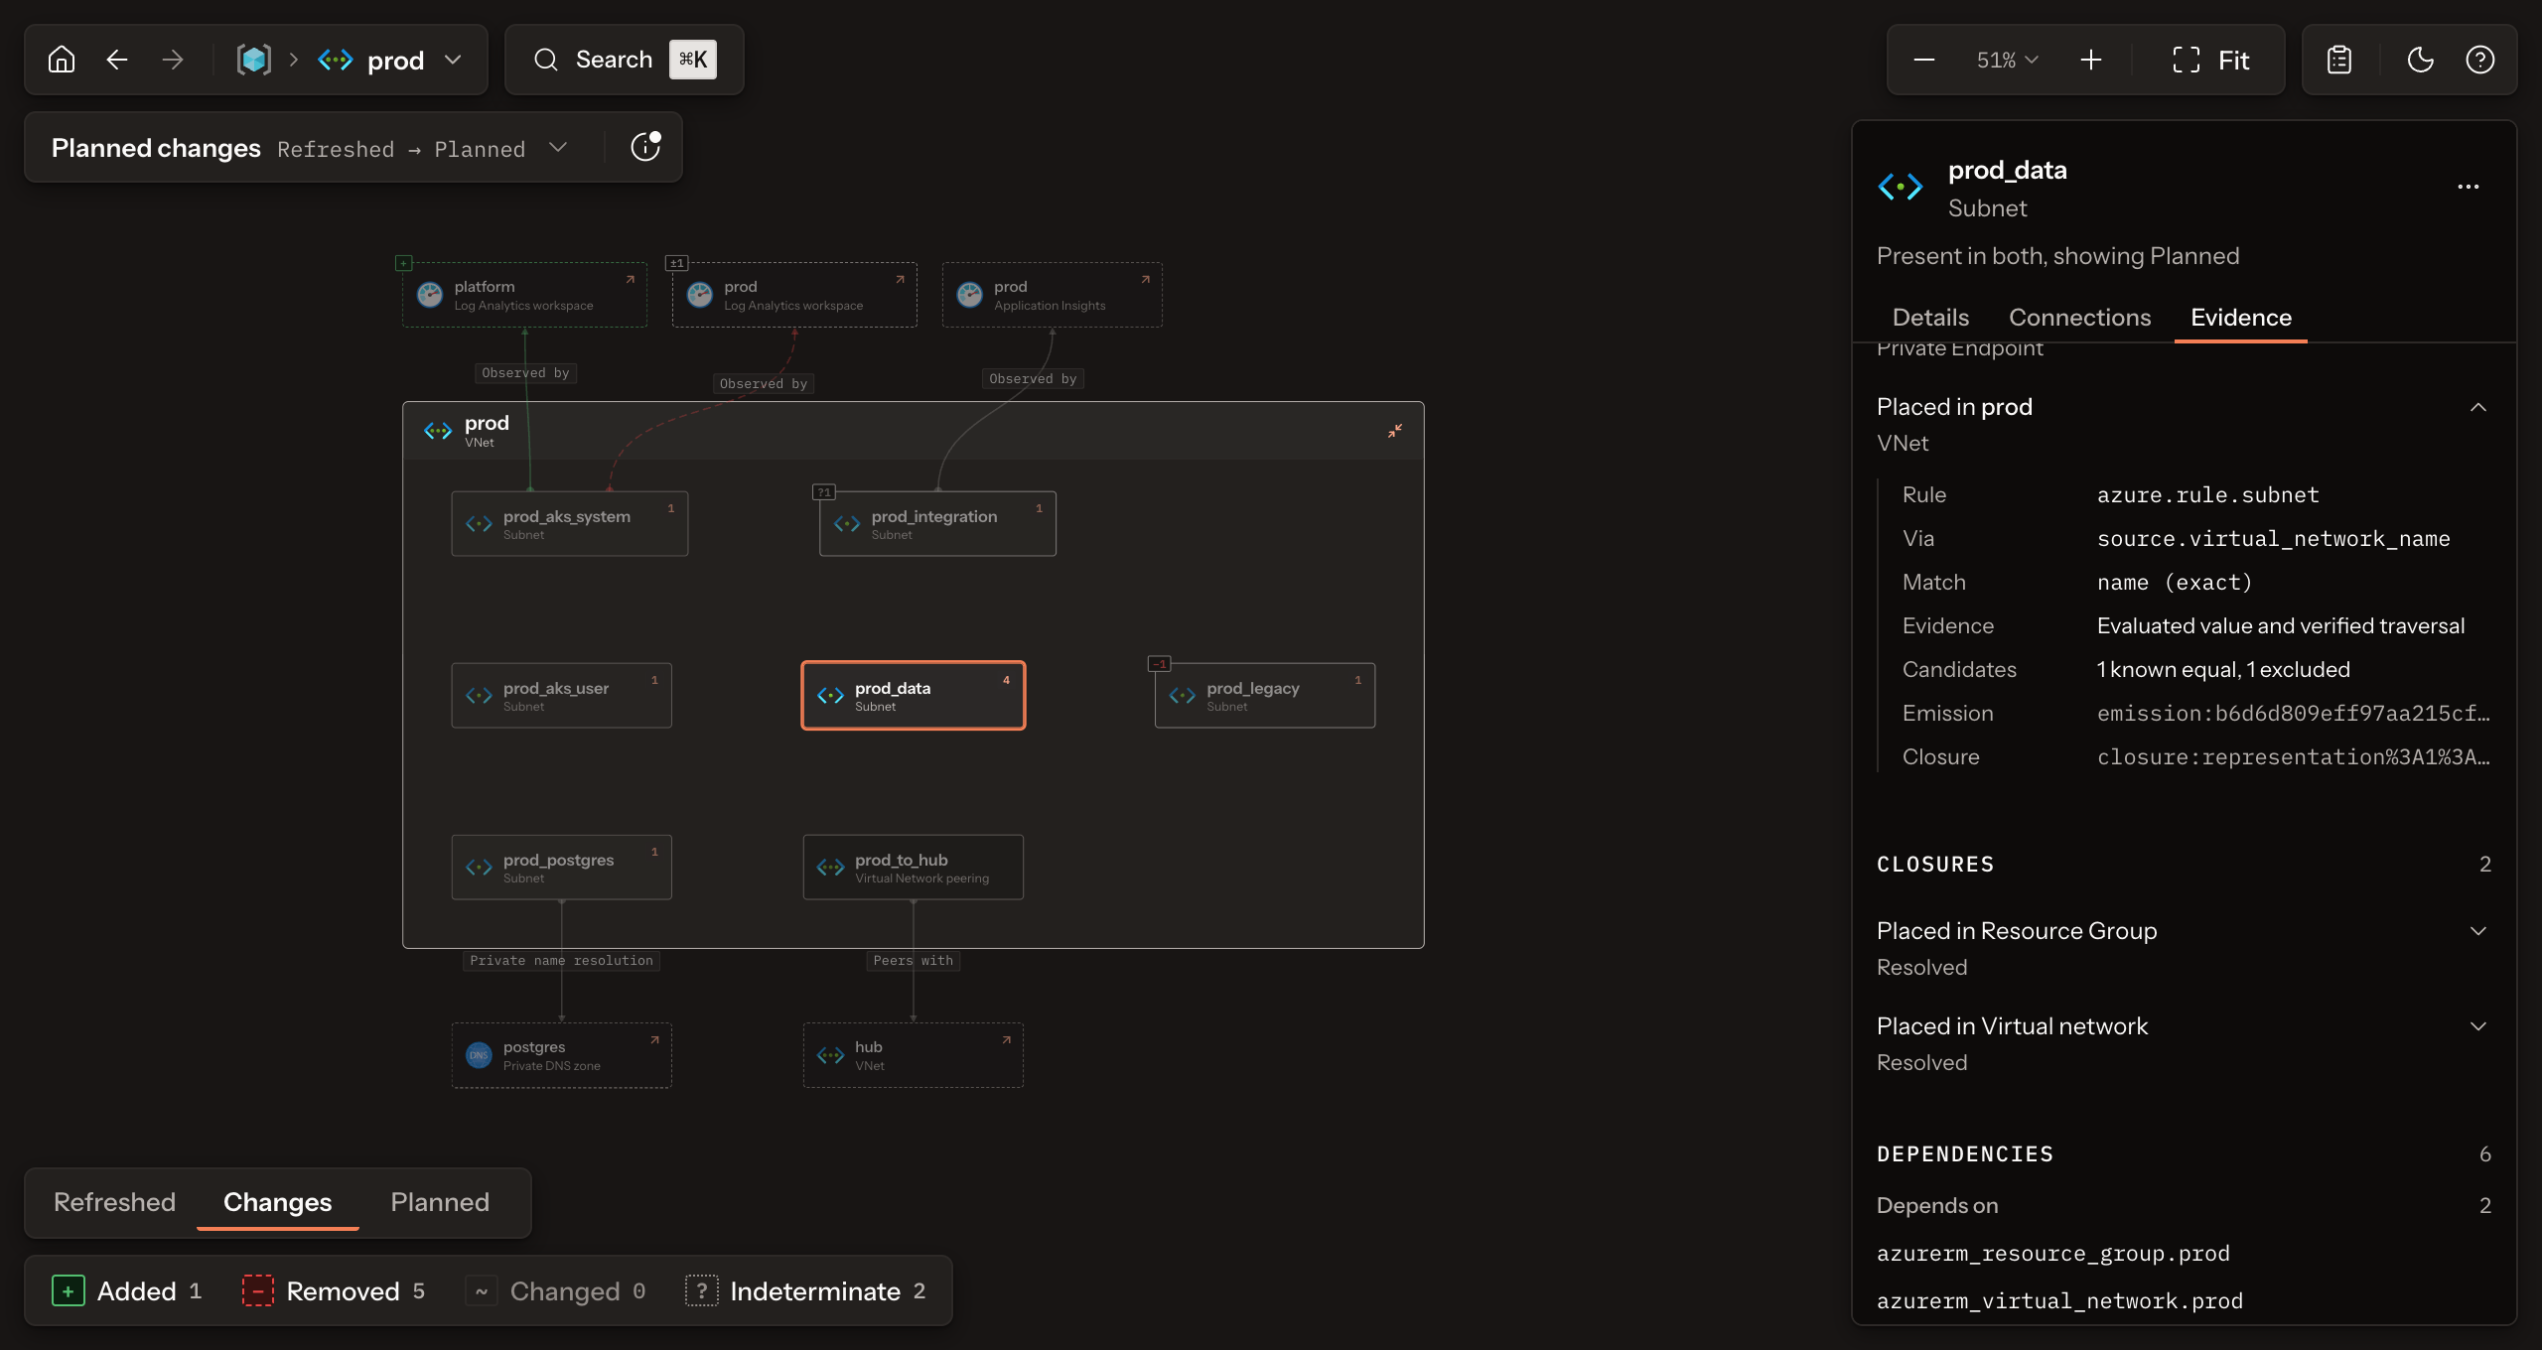Navigate back with the left arrow

pos(117,60)
